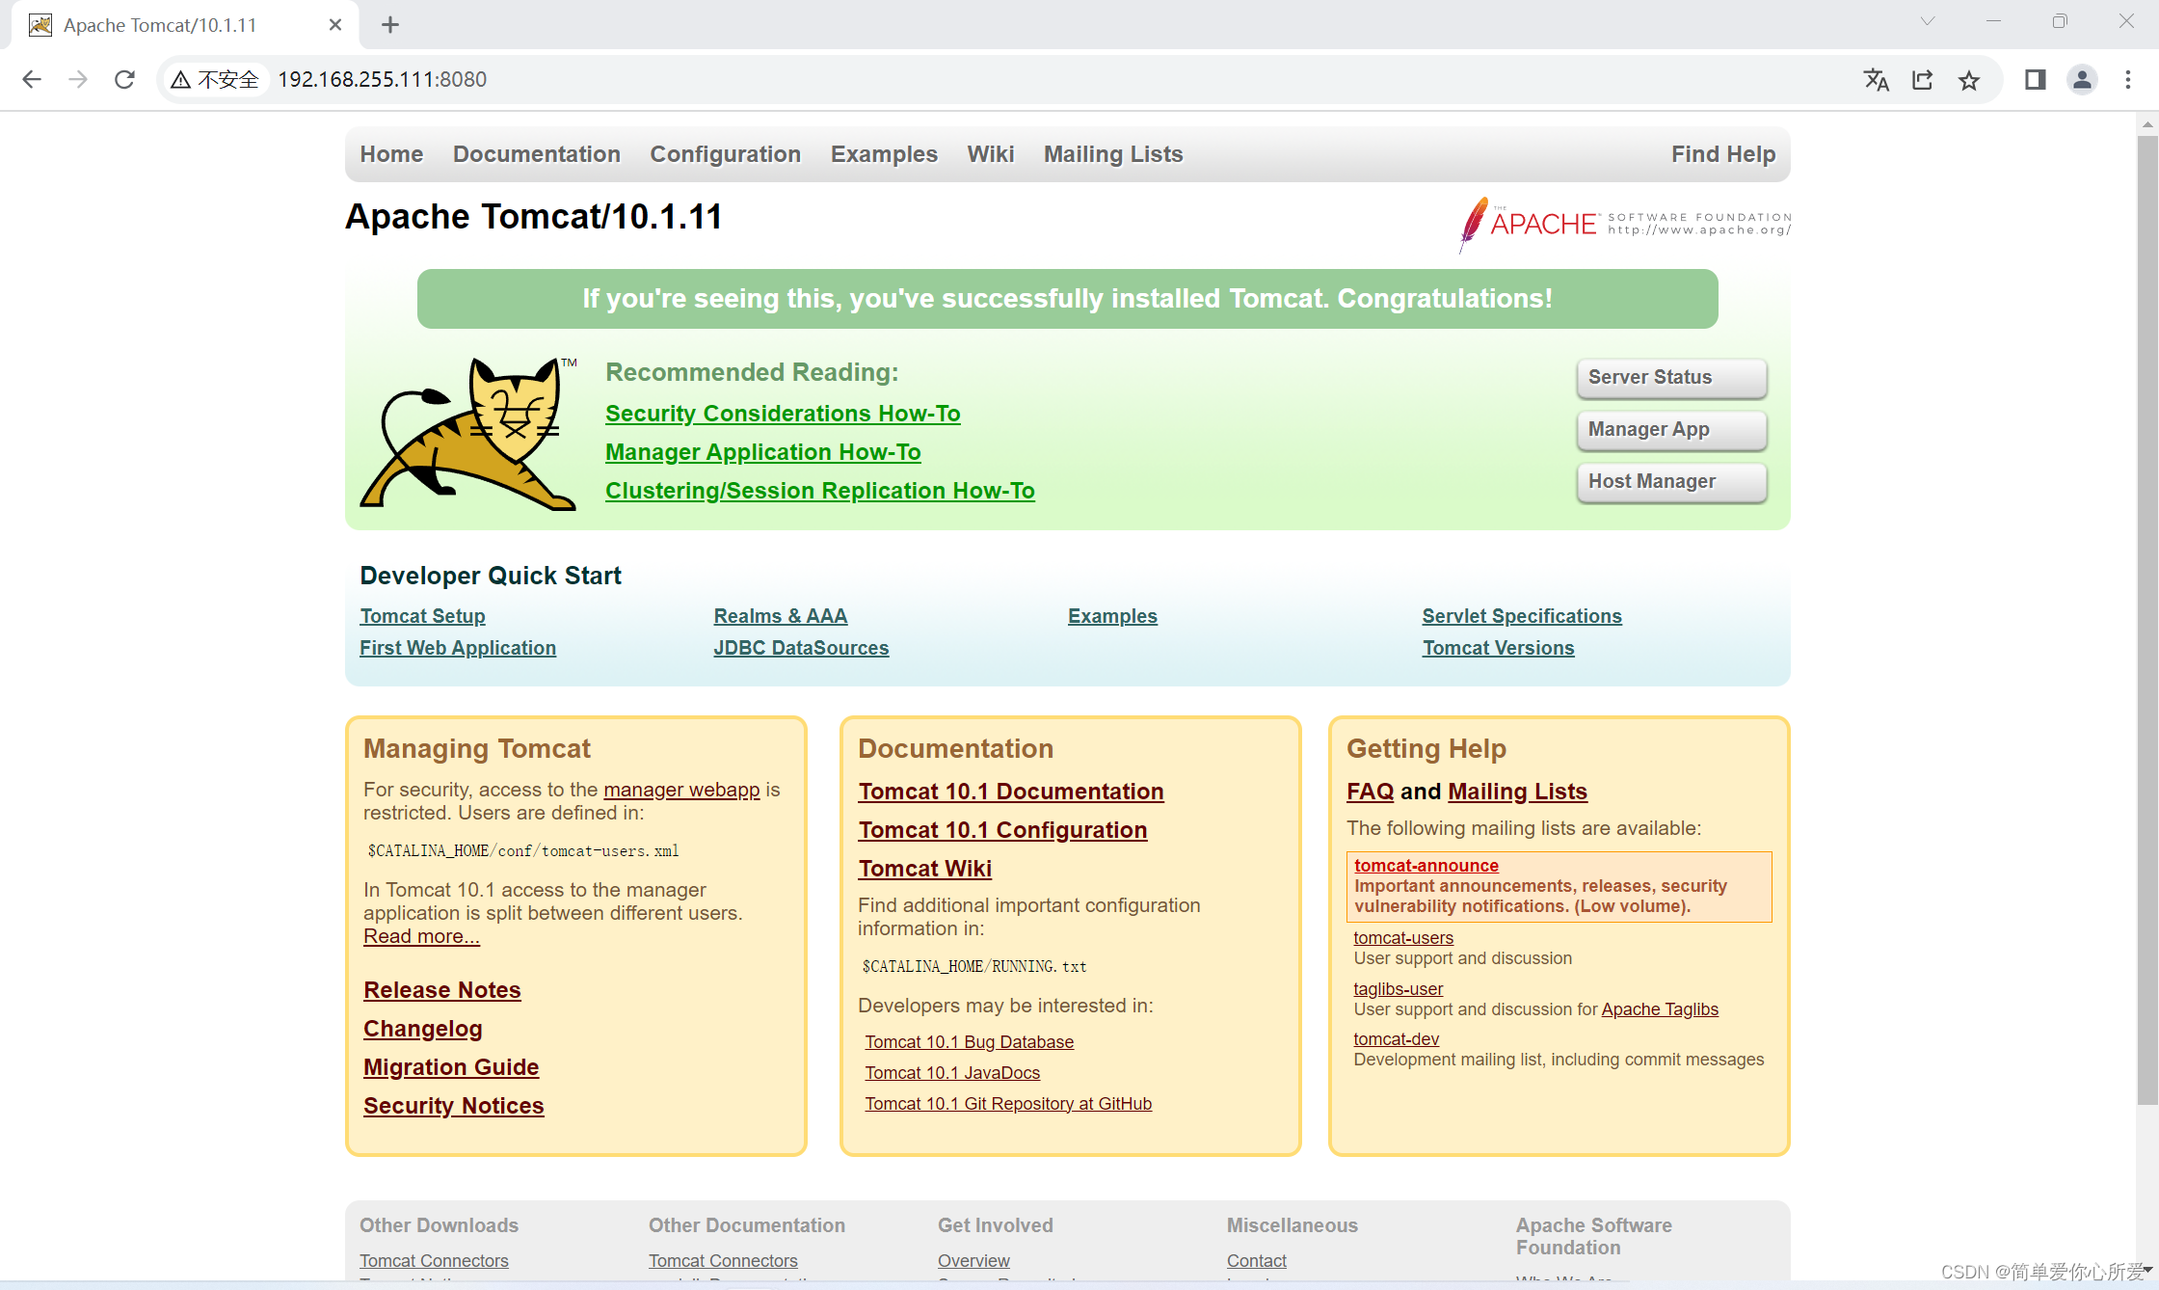Open the user profile icon
The width and height of the screenshot is (2159, 1290).
point(2082,80)
